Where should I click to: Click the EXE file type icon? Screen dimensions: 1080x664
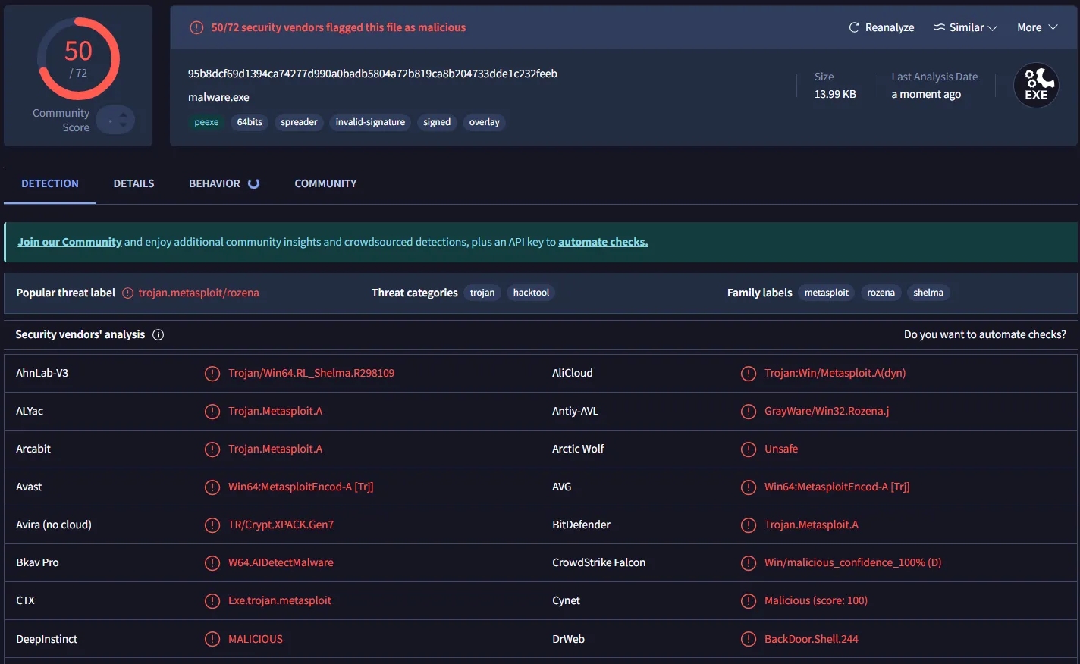(x=1036, y=85)
